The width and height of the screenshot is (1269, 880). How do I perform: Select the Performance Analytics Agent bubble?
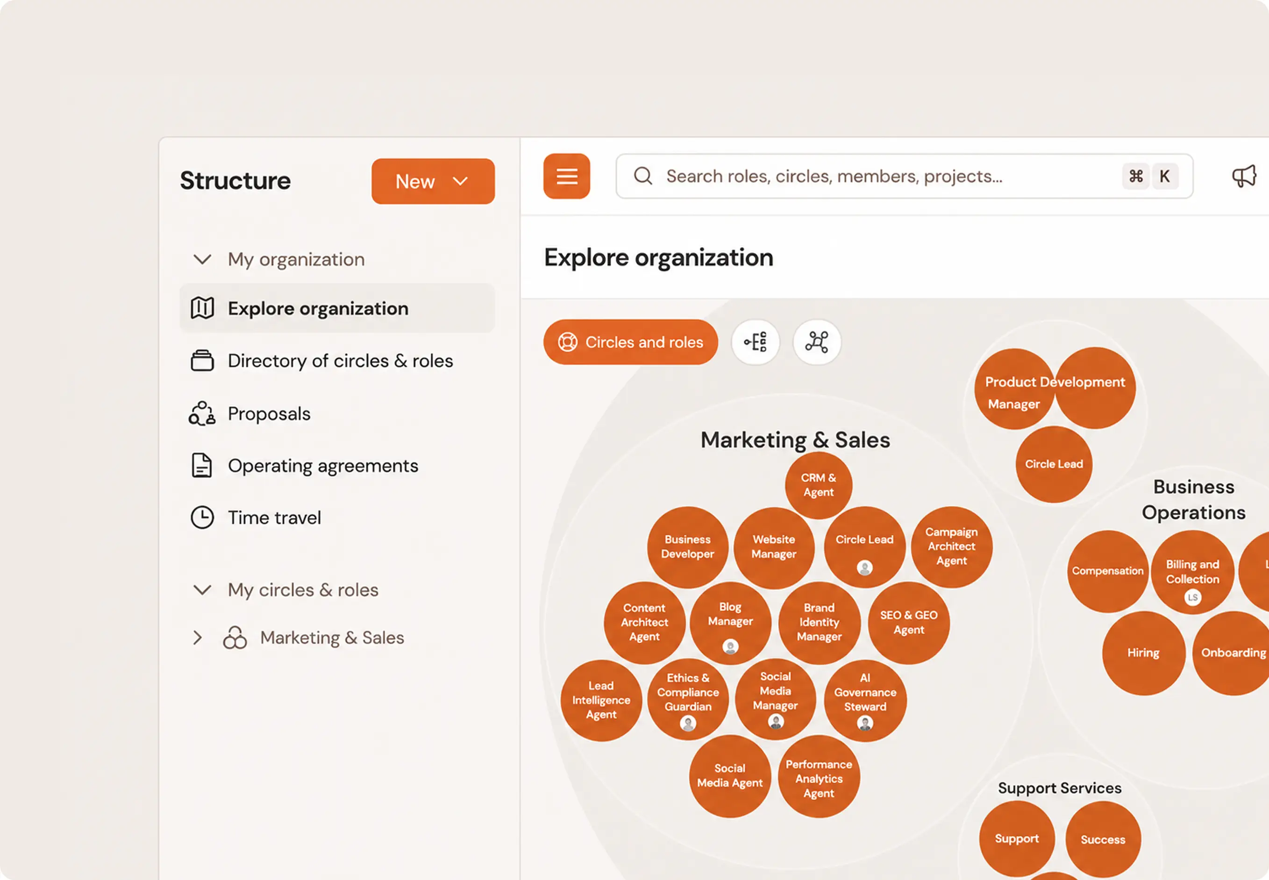tap(819, 776)
